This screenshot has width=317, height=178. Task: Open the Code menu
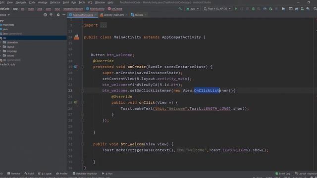[x=32, y=2]
